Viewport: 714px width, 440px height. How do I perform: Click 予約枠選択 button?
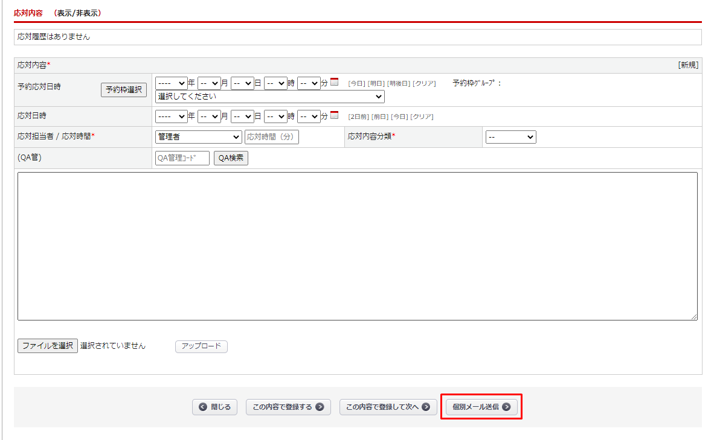(x=124, y=90)
